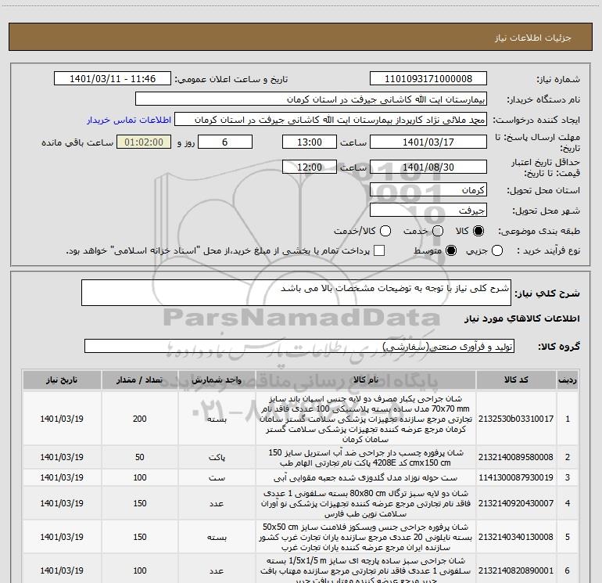Click item name ست حوله نوزاد
Image resolution: width=602 pixels, height=583 pixels.
coord(366,477)
